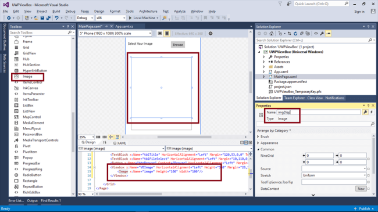Click the New DataContext button
Viewport: 378px width, 212px height.
[361, 189]
